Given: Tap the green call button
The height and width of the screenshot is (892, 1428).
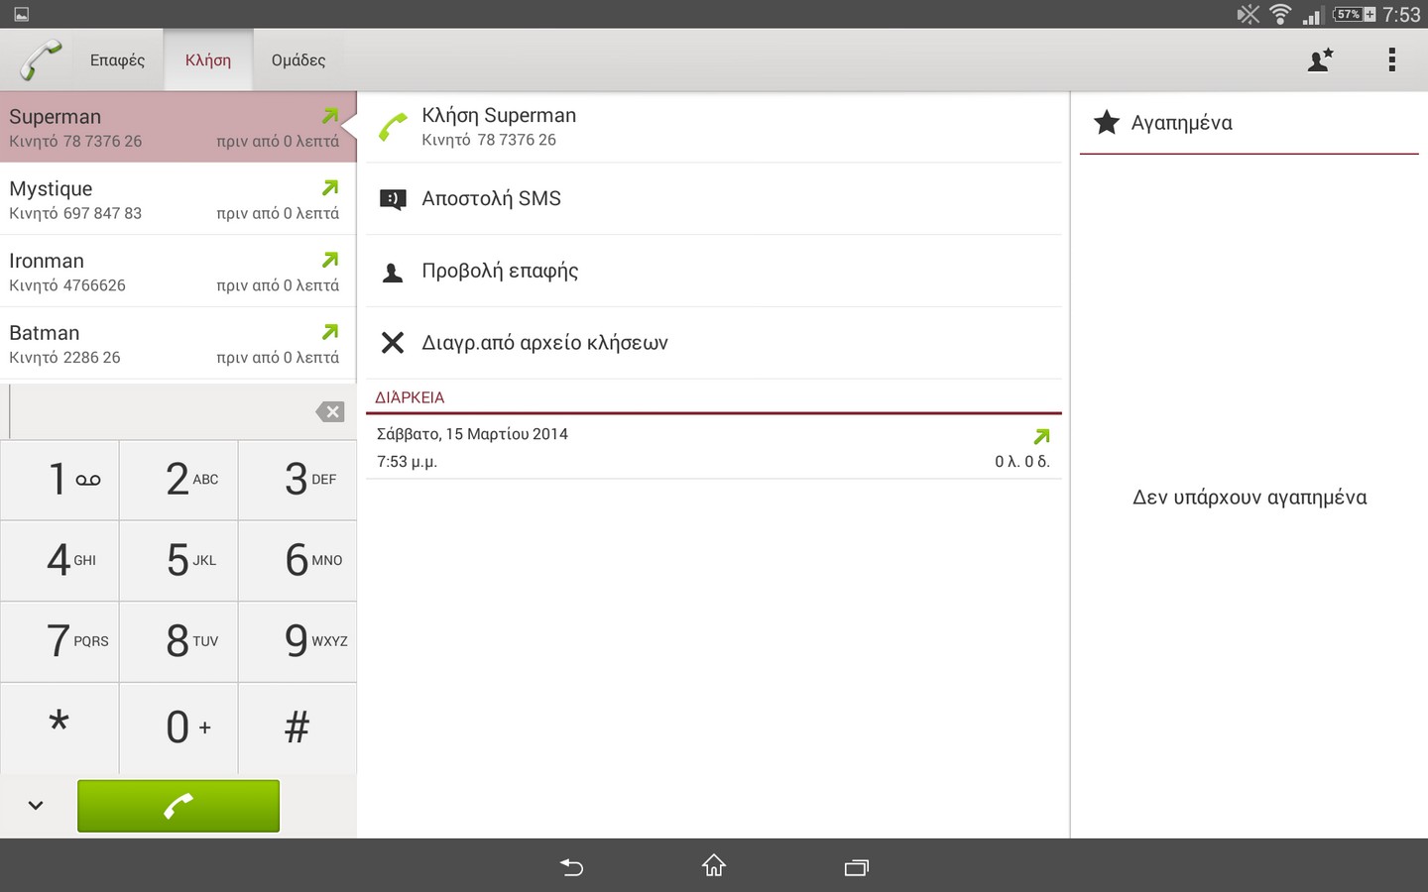Looking at the screenshot, I should click(x=178, y=806).
